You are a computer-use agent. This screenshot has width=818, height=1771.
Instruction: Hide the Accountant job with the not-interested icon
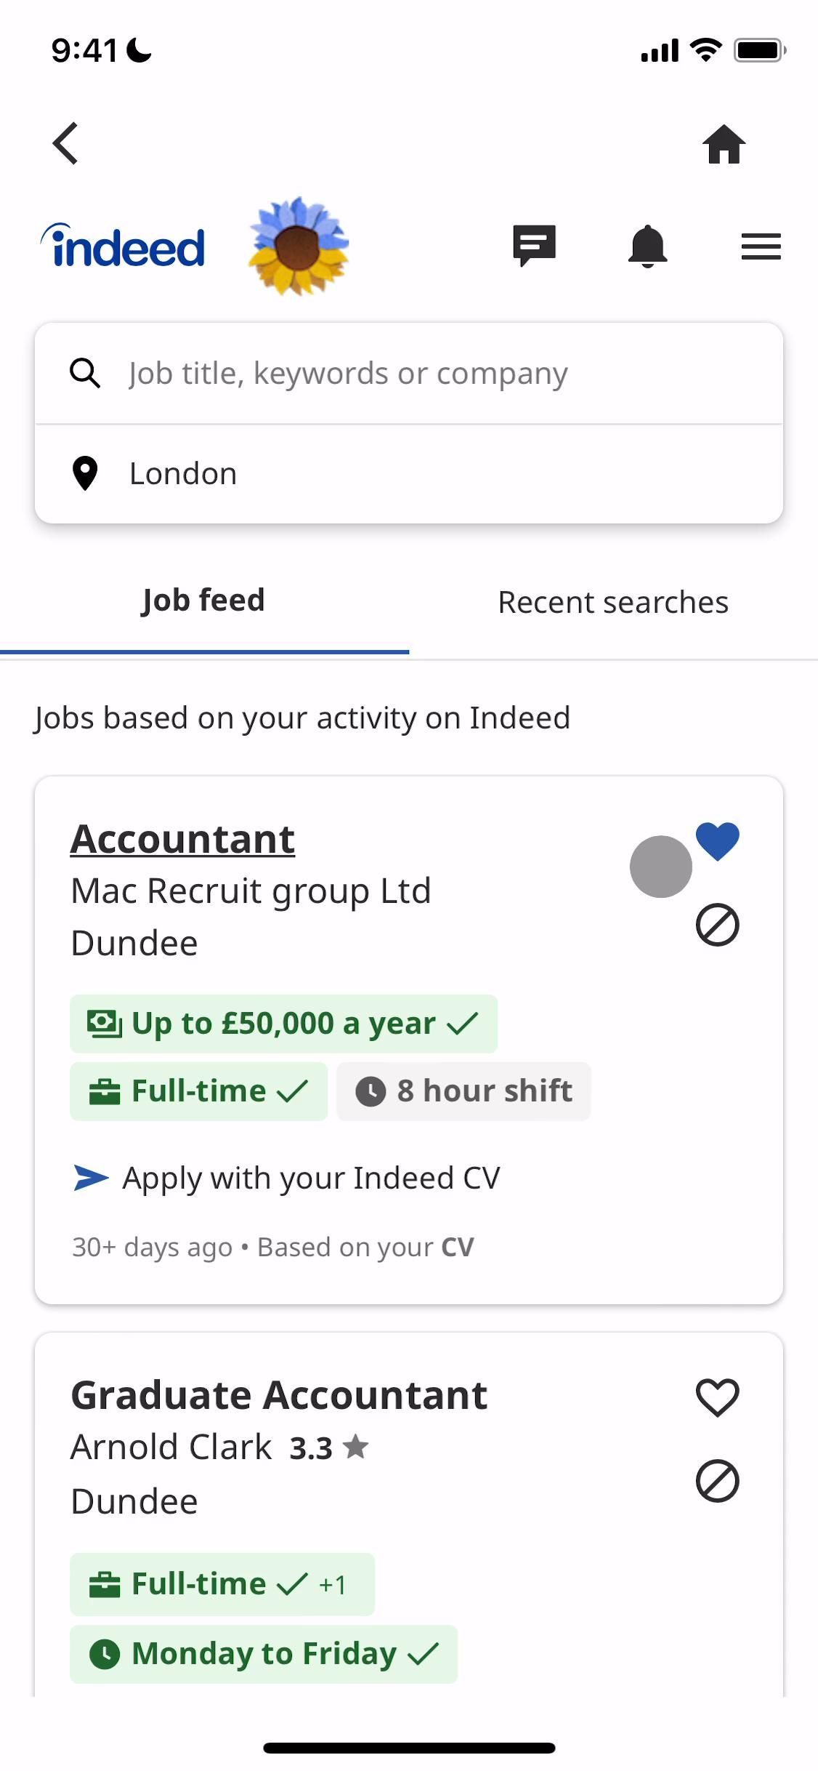click(x=717, y=925)
